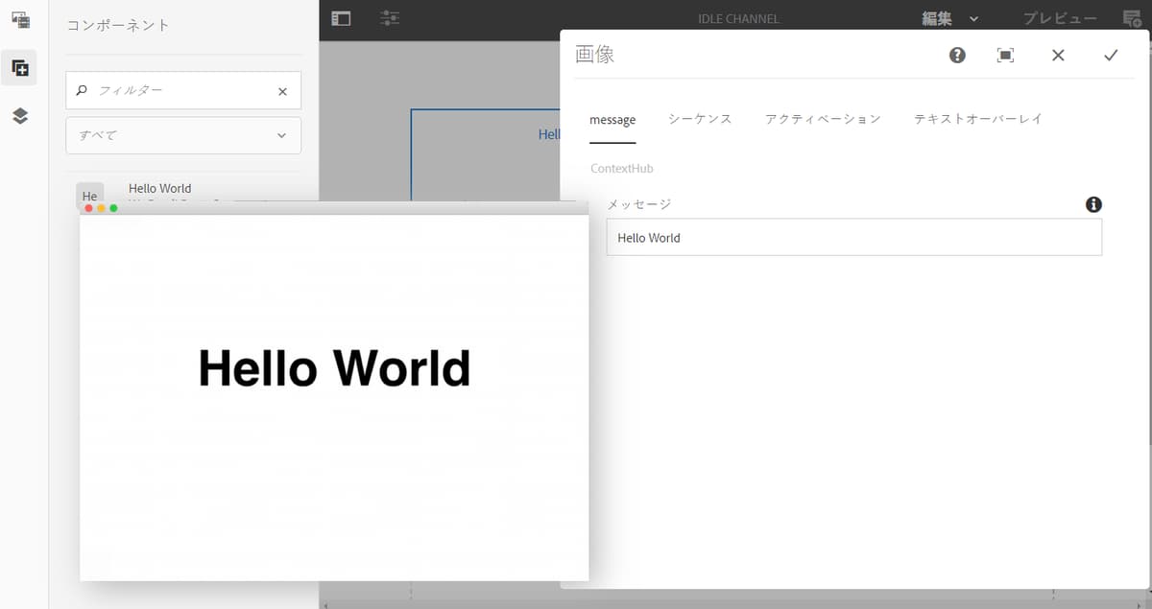
Task: Click the help icon in the 画像 dialog
Action: click(957, 55)
